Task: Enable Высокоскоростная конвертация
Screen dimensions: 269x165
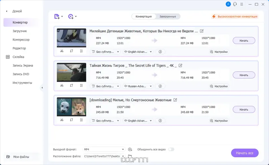Action: click(x=235, y=16)
